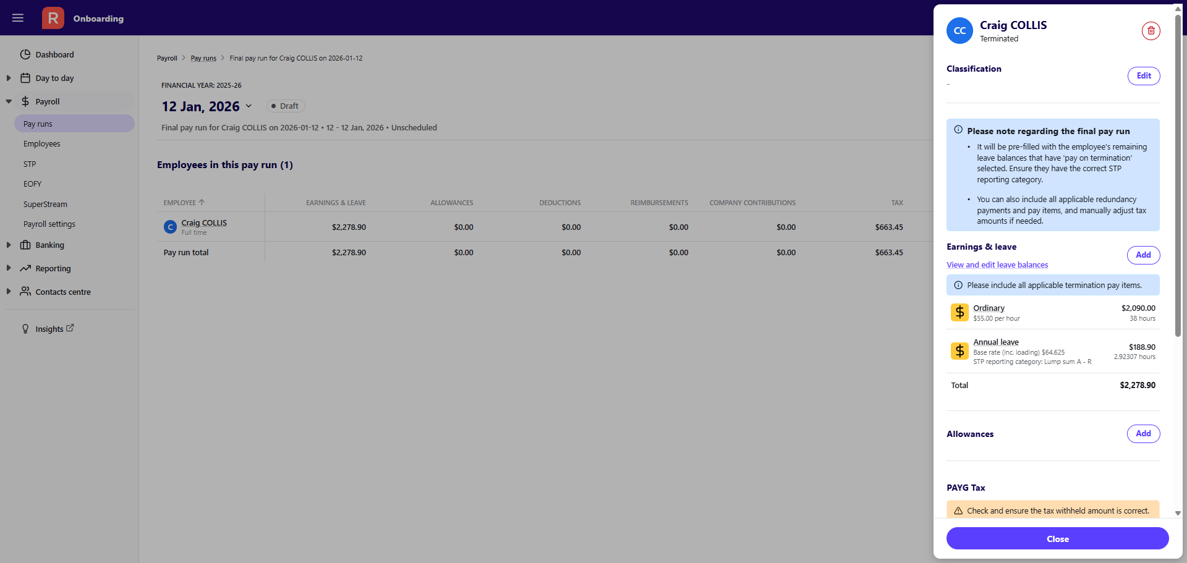Click the Ordinary earnings dollar icon
The image size is (1187, 563).
click(x=959, y=313)
